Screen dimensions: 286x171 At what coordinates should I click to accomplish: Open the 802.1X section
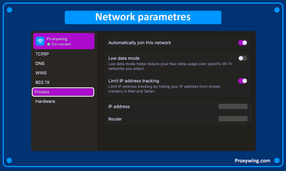42,82
